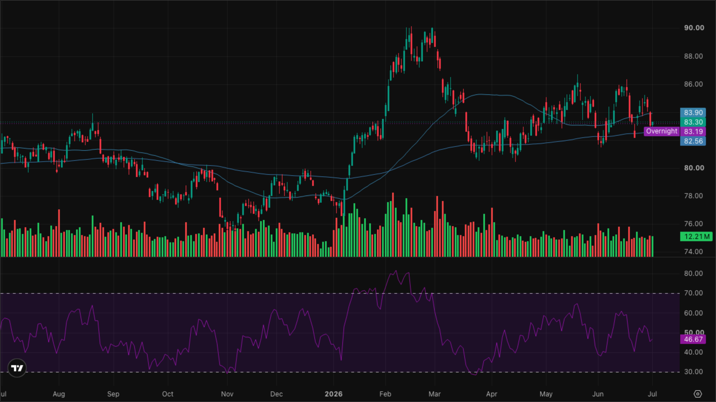
Task: Select the 82.56 moving average price tag
Action: pyautogui.click(x=693, y=141)
